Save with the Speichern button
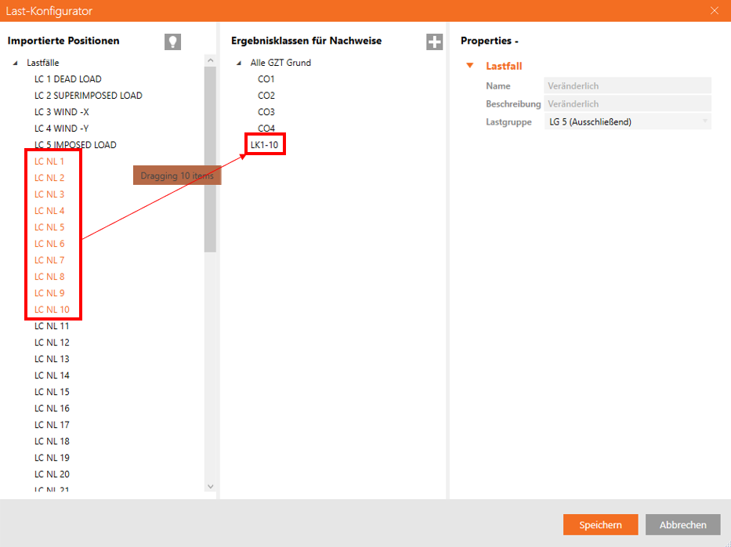Image resolution: width=731 pixels, height=547 pixels. pyautogui.click(x=600, y=524)
